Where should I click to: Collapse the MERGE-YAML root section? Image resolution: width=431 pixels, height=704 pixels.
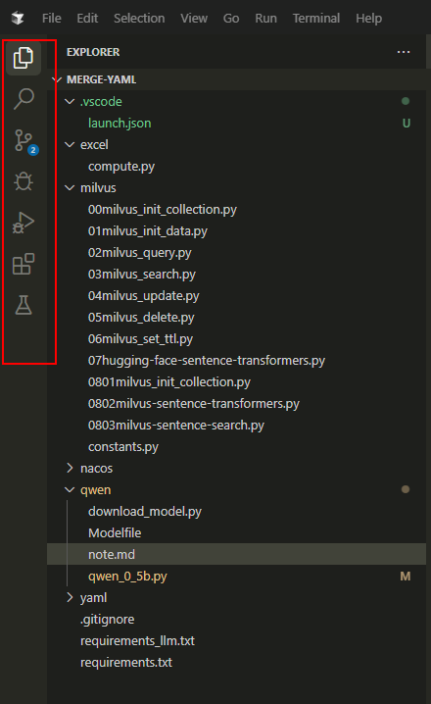[101, 79]
